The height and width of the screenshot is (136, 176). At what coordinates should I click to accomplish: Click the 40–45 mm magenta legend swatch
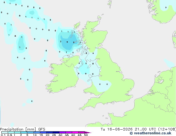click(75, 132)
